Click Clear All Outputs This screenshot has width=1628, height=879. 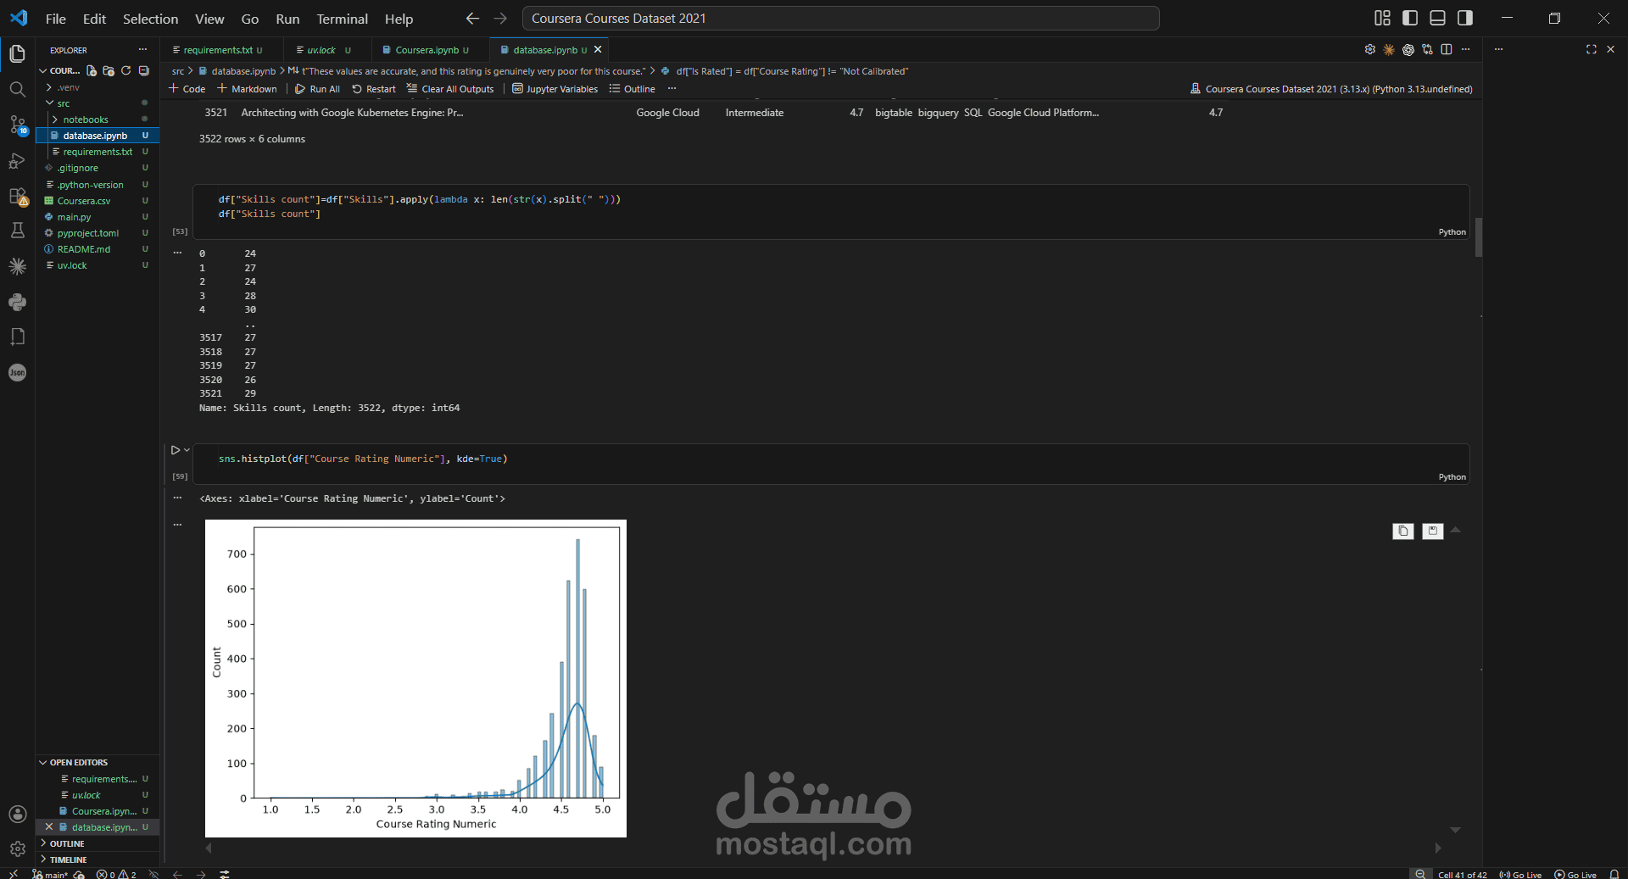coord(450,89)
